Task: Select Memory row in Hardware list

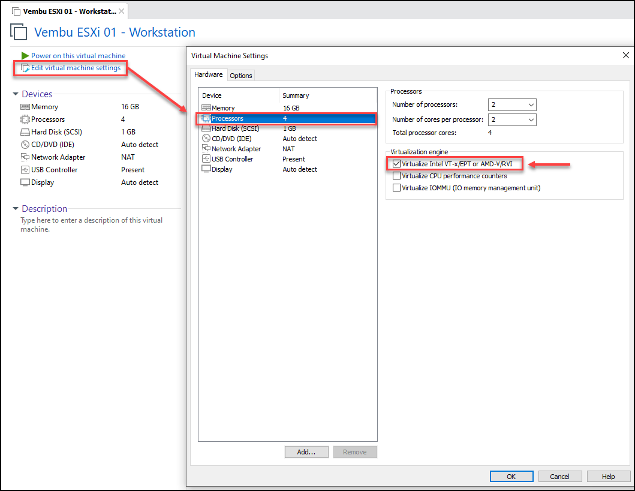Action: 288,108
